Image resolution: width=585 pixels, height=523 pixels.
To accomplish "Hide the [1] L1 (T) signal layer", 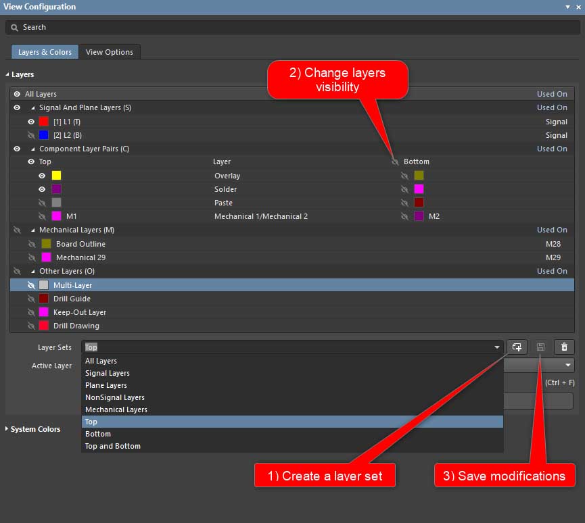I will coord(31,122).
